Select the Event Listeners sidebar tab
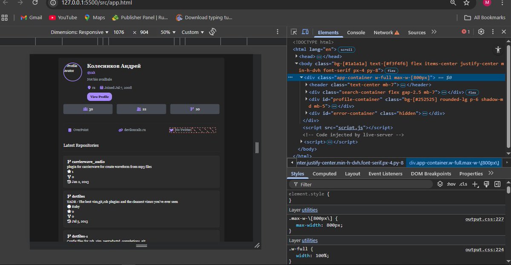The width and height of the screenshot is (511, 265). (x=385, y=174)
